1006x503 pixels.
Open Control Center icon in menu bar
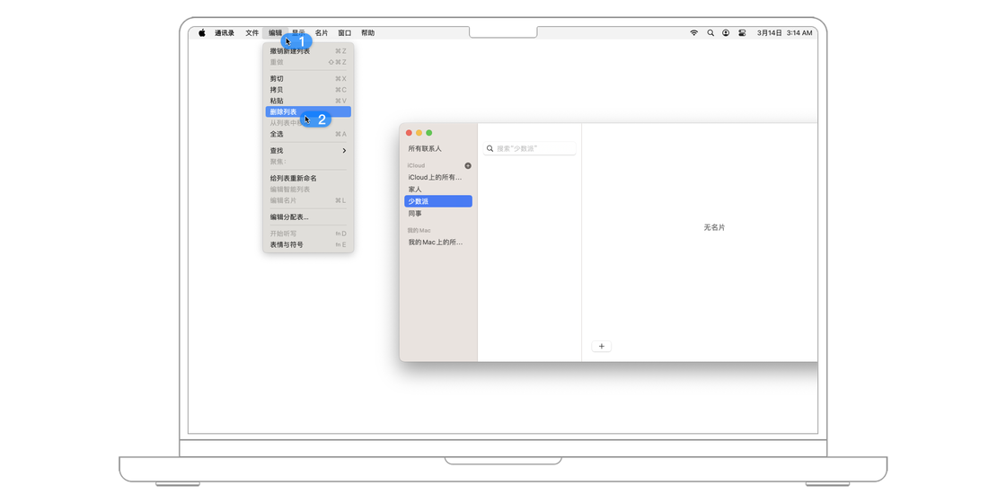742,32
